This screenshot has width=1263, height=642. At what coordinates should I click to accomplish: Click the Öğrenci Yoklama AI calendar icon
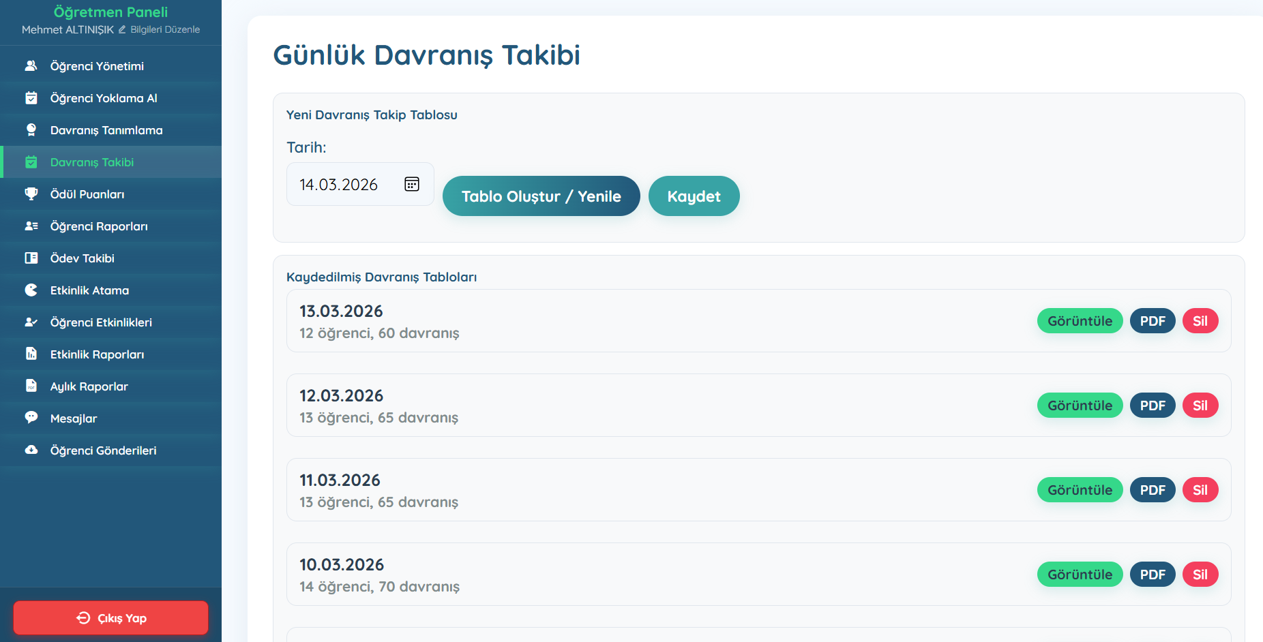click(31, 98)
